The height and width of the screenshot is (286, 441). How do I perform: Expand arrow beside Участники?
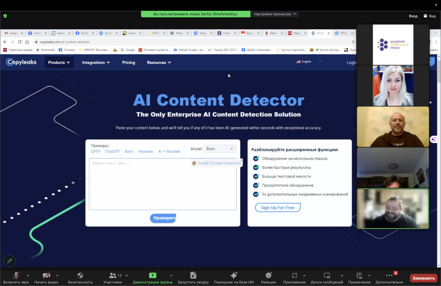pyautogui.click(x=127, y=276)
